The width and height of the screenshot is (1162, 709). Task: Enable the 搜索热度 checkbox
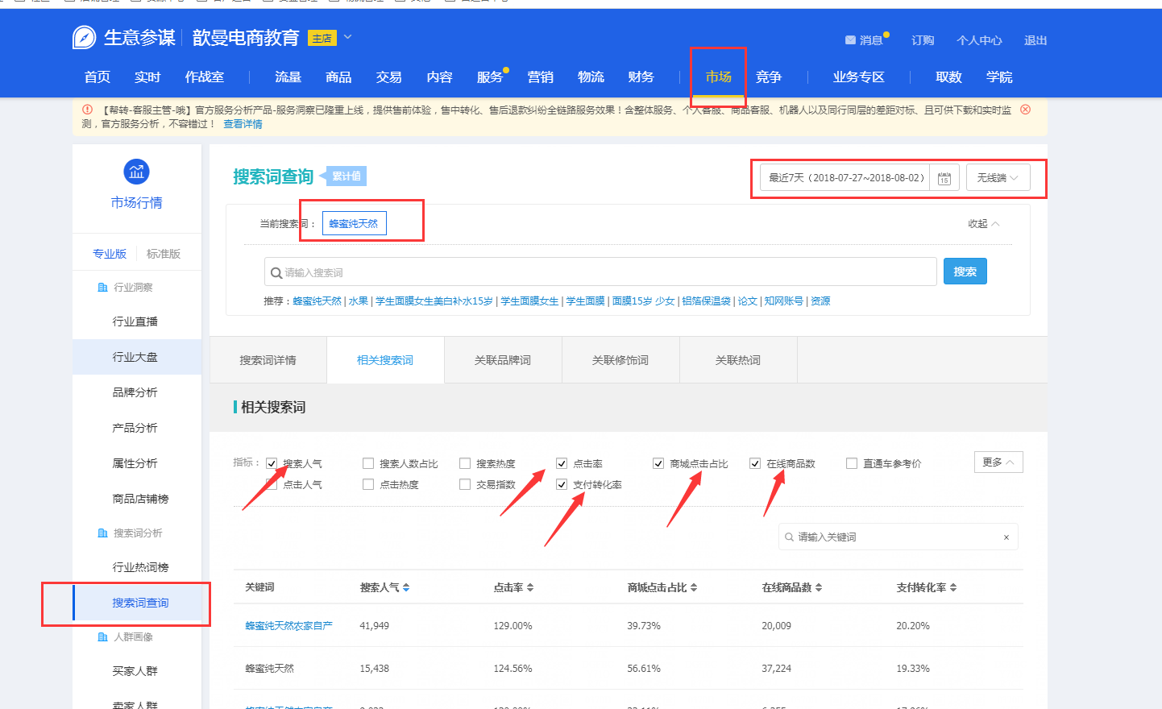(x=465, y=463)
